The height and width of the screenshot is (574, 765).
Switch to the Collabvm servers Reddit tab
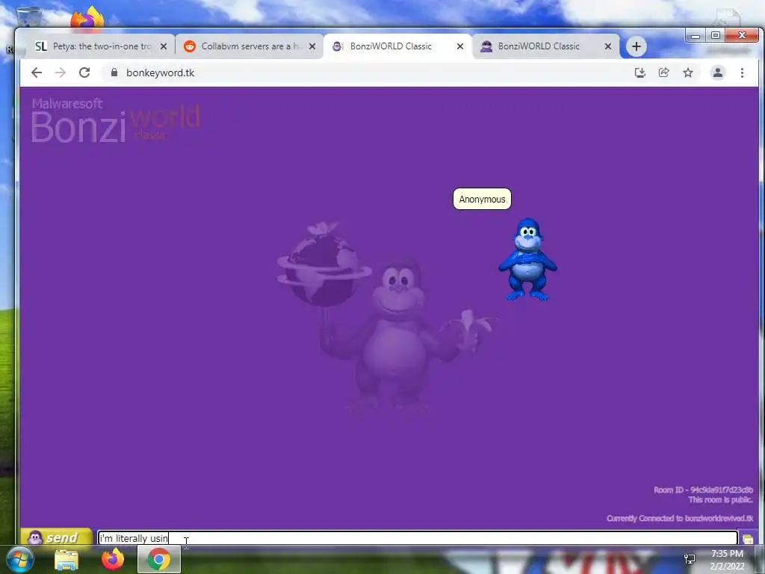250,46
